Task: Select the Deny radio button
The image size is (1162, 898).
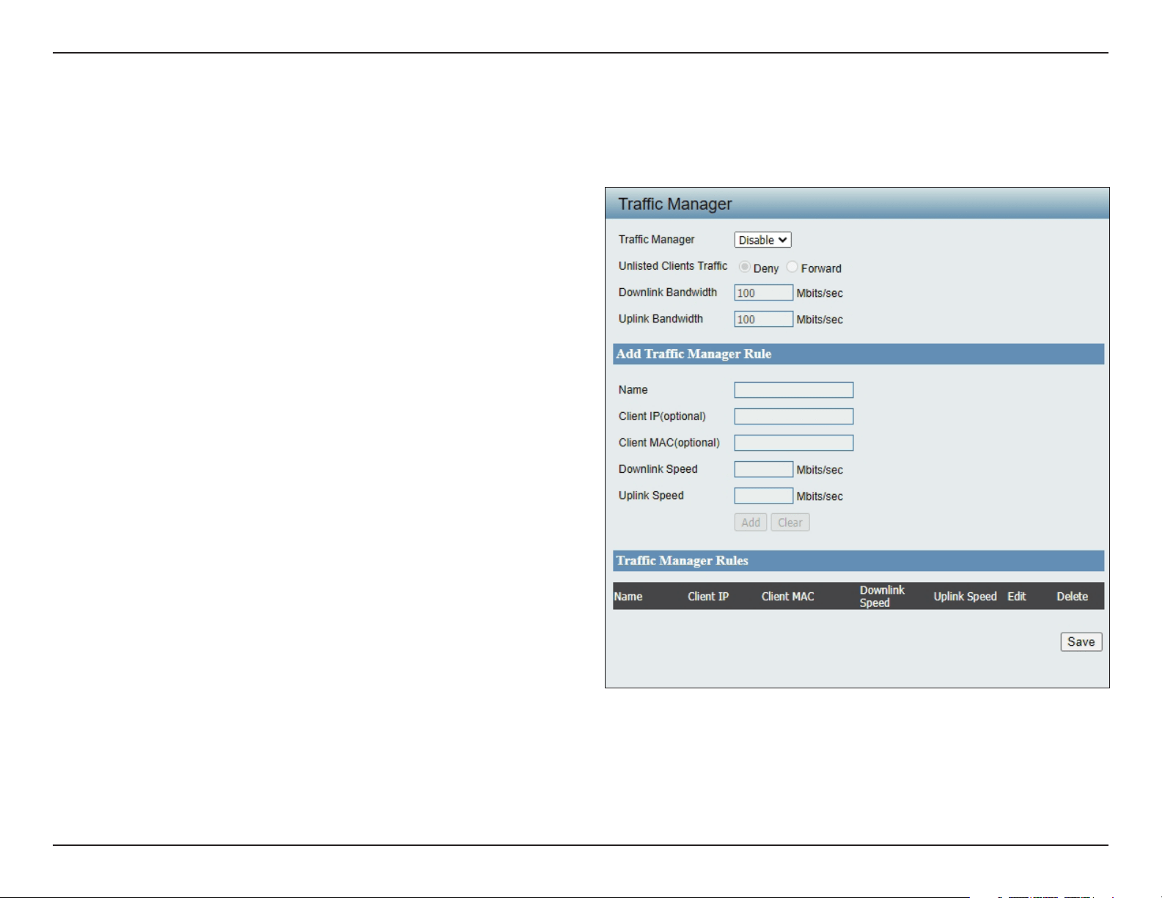Action: [744, 267]
